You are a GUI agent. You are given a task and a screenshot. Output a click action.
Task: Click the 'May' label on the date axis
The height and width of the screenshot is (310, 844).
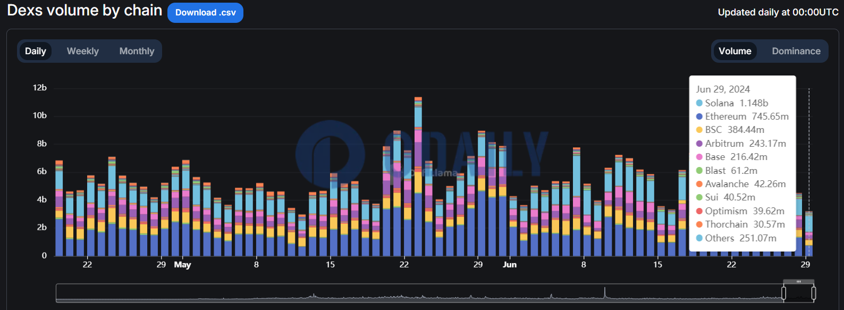click(182, 264)
